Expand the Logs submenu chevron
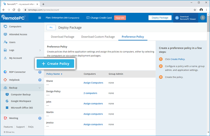The width and height of the screenshot is (210, 136). [x=40, y=50]
